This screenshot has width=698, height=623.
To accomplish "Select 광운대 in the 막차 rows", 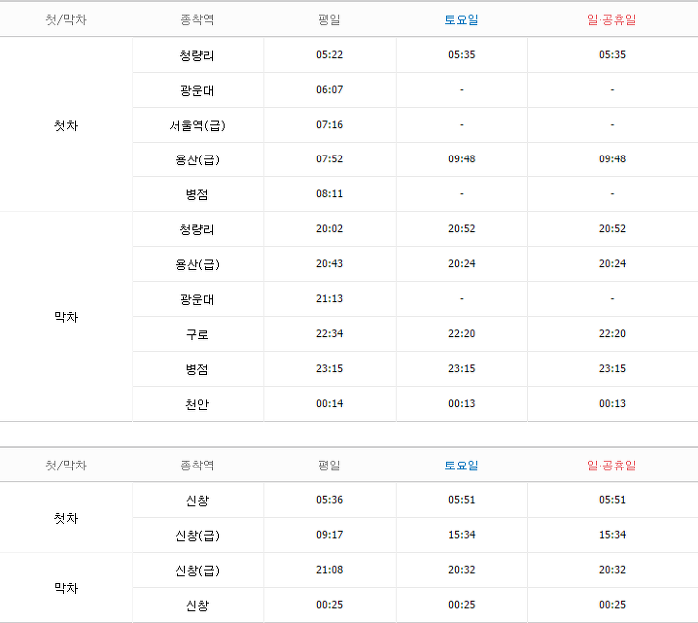I will (197, 299).
